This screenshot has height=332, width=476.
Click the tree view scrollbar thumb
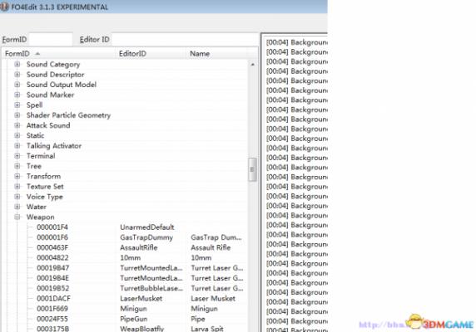252,169
